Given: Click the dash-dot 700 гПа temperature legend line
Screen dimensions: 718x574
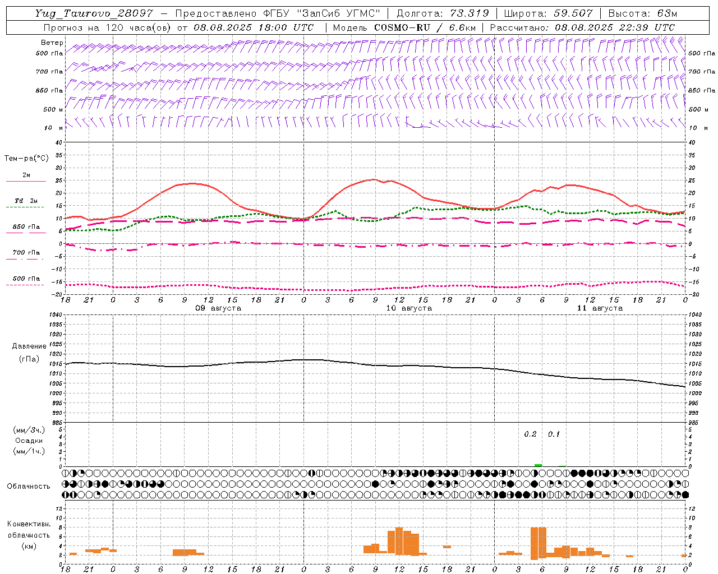Looking at the screenshot, I should point(25,259).
